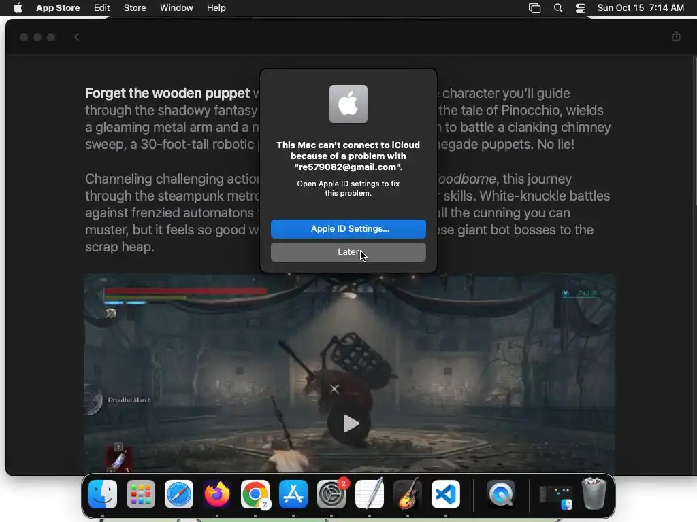Play the gameplay video

pyautogui.click(x=349, y=423)
